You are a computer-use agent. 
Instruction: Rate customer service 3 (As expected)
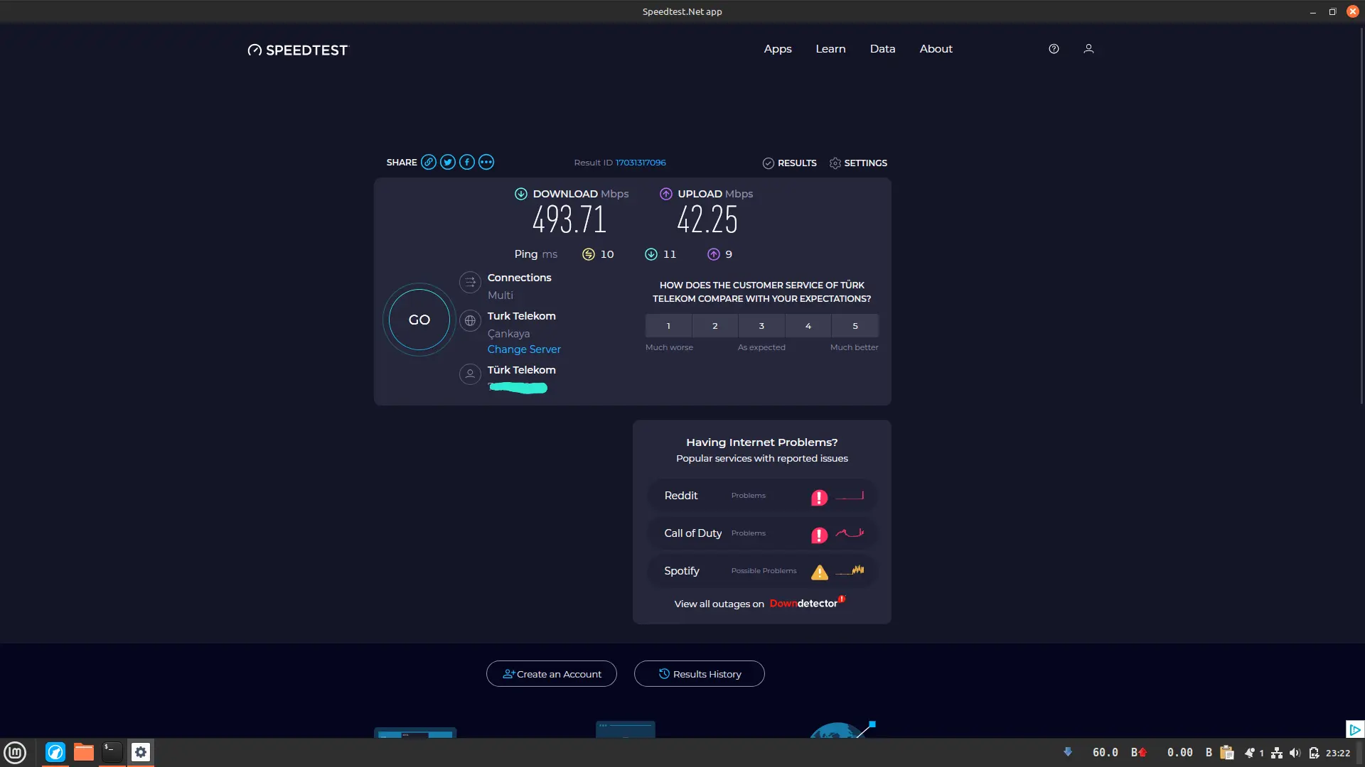point(761,326)
